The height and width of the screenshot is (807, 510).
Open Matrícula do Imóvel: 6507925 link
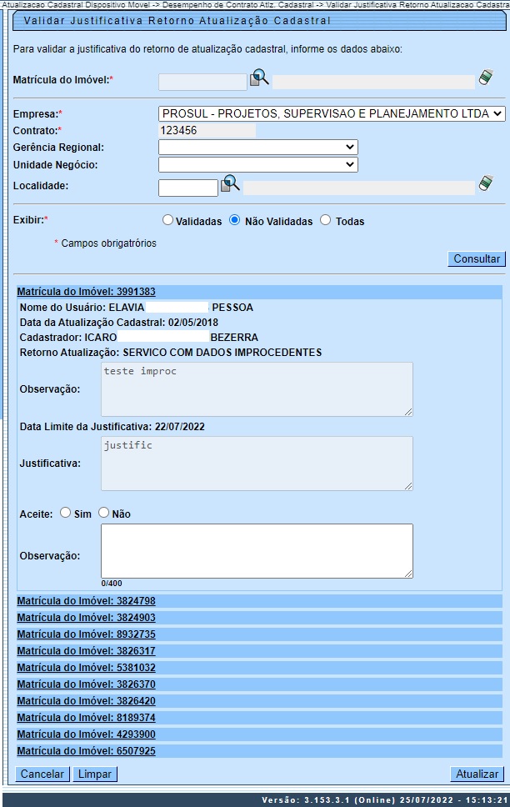86,751
